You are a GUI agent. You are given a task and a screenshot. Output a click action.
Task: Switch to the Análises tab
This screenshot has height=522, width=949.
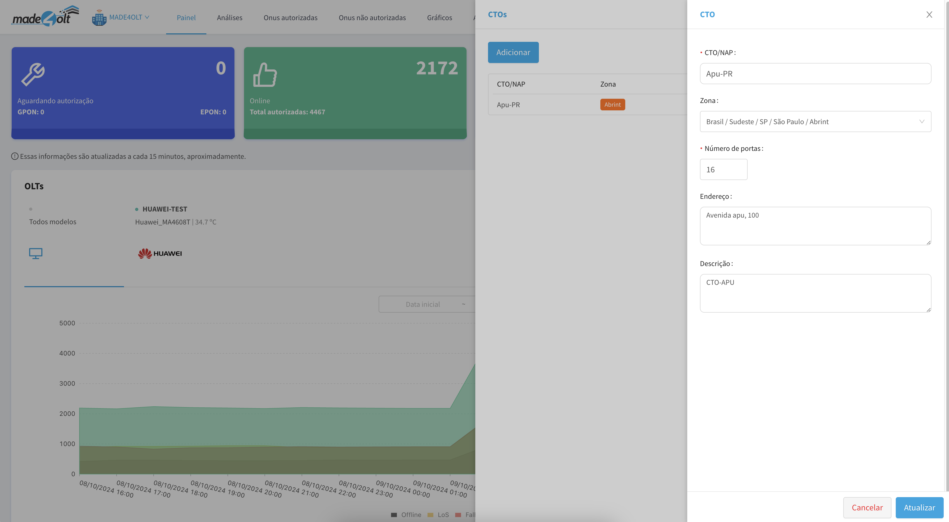tap(229, 18)
